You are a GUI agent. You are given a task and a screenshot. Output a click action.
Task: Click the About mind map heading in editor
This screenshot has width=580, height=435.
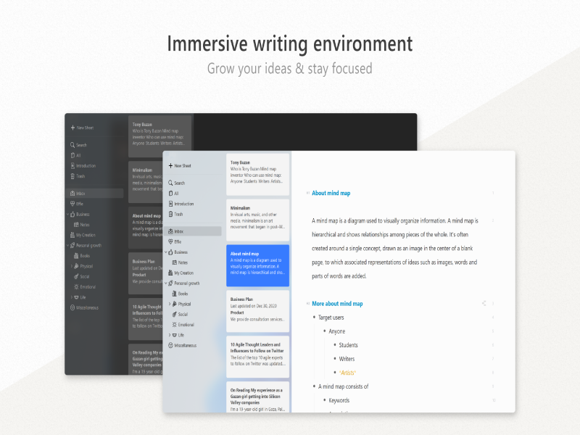click(331, 193)
